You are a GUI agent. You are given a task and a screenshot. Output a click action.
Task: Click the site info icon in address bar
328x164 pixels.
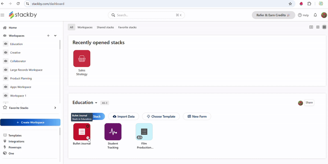point(28,4)
